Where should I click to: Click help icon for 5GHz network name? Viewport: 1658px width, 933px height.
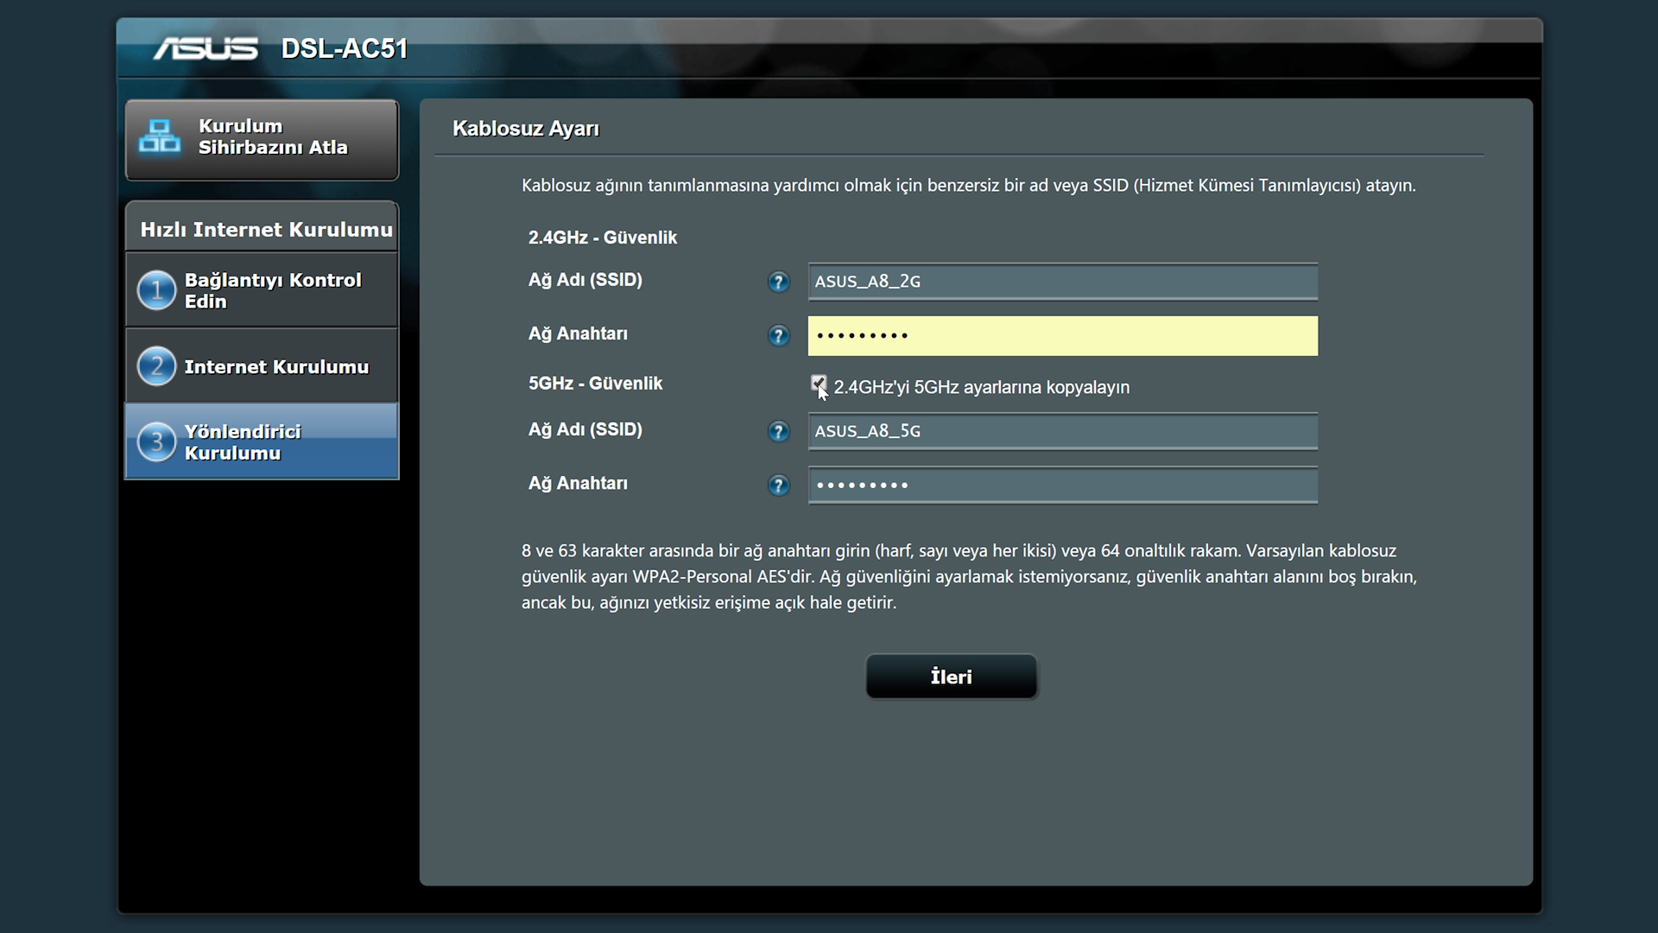click(x=778, y=431)
